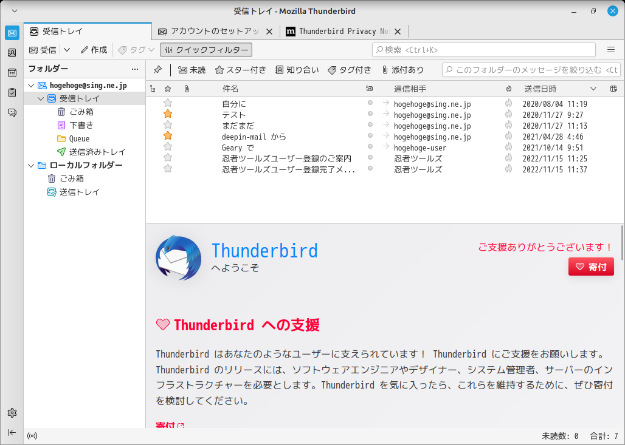This screenshot has height=445, width=625.
Task: Toggle the 添付あり attachment filter
Action: click(x=402, y=70)
